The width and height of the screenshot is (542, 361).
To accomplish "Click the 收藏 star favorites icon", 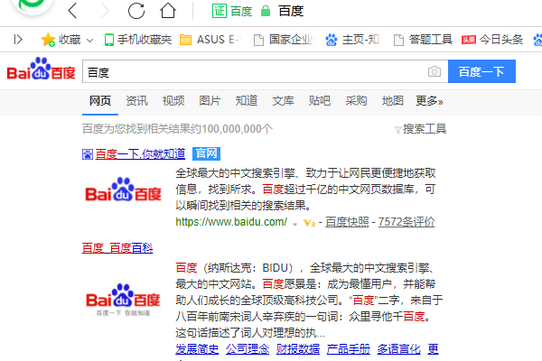I will [48, 40].
